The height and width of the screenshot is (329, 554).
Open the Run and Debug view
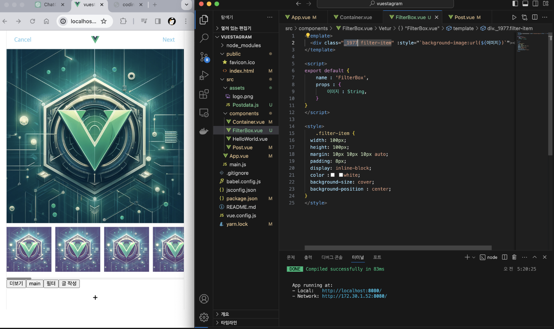(204, 75)
